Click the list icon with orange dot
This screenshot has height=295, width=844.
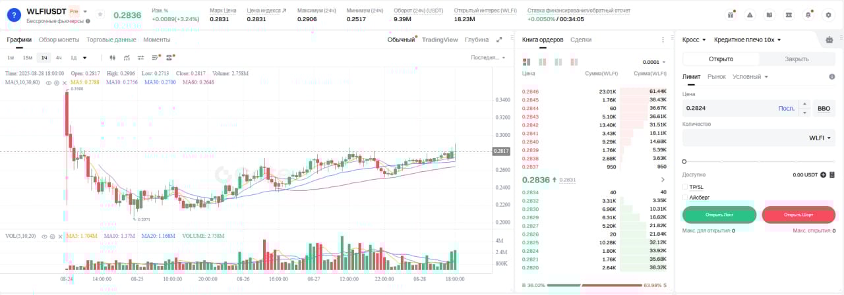[x=156, y=58]
